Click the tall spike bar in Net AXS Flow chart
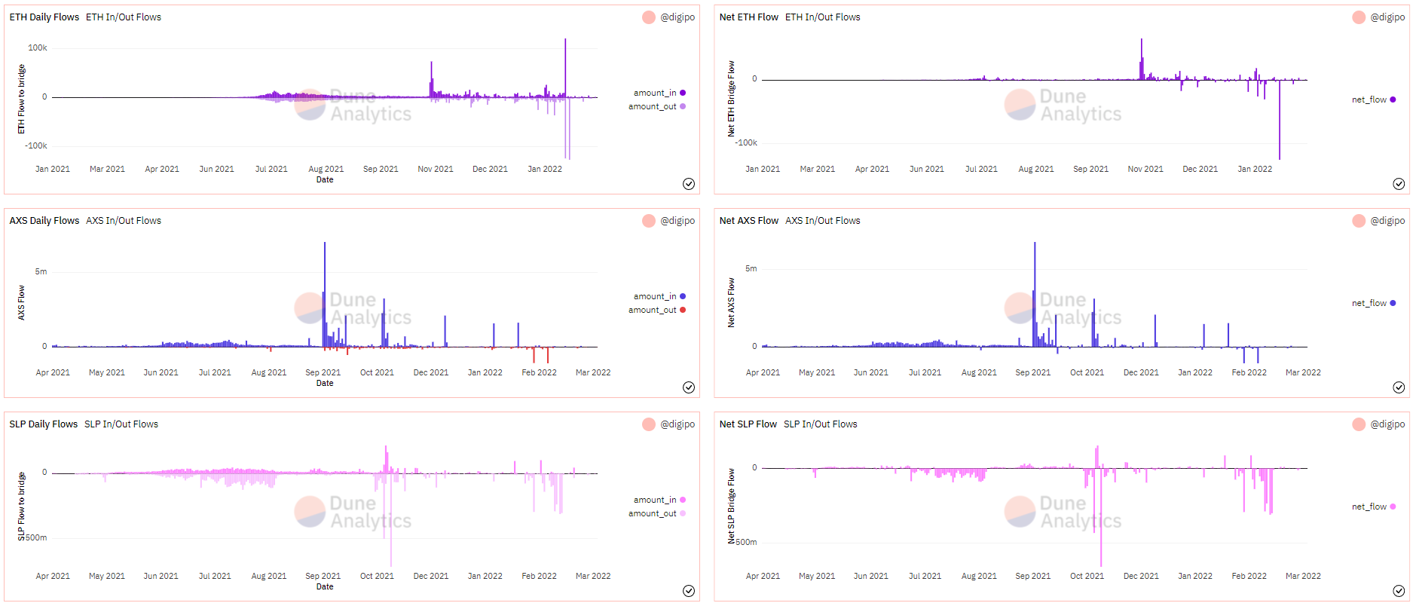This screenshot has width=1413, height=603. [1035, 294]
